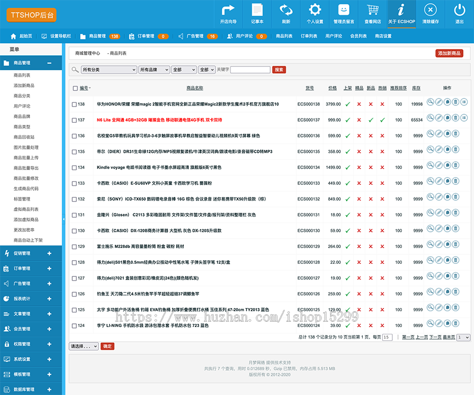Image resolution: width=474 pixels, height=395 pixels.
Task: Click the search magnifier icon in filter bar
Action: click(75, 70)
